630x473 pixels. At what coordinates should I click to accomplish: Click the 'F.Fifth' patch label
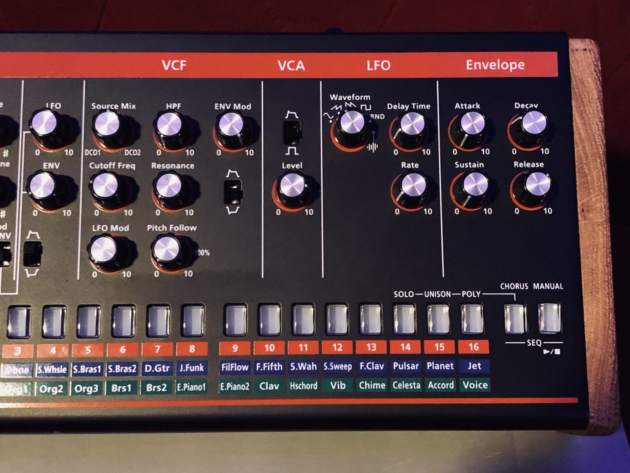click(269, 367)
